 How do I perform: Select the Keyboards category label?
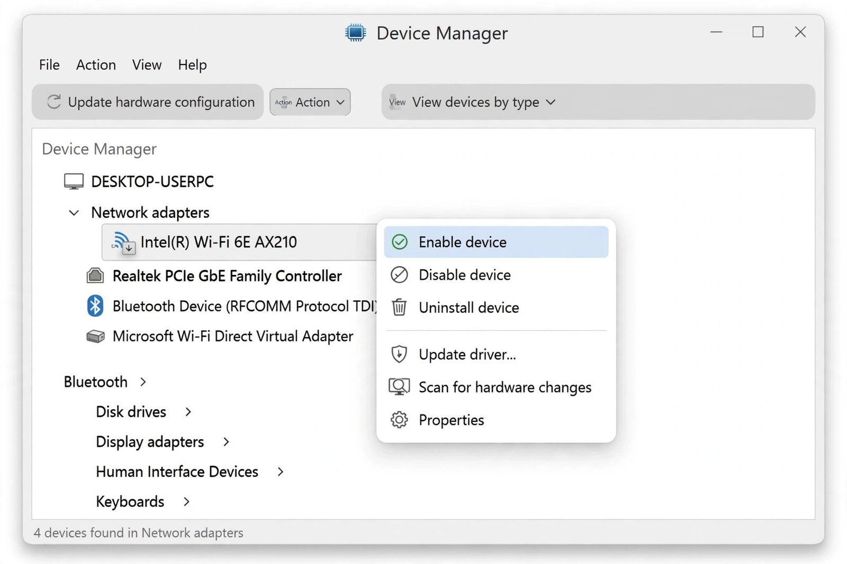(x=130, y=502)
